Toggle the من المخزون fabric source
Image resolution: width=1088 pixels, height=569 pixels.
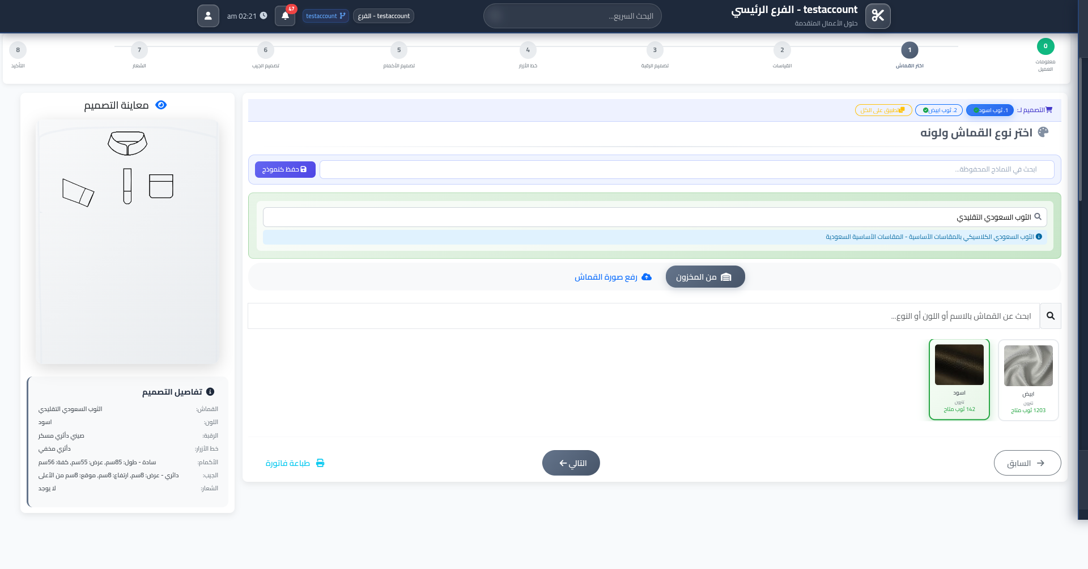(704, 277)
